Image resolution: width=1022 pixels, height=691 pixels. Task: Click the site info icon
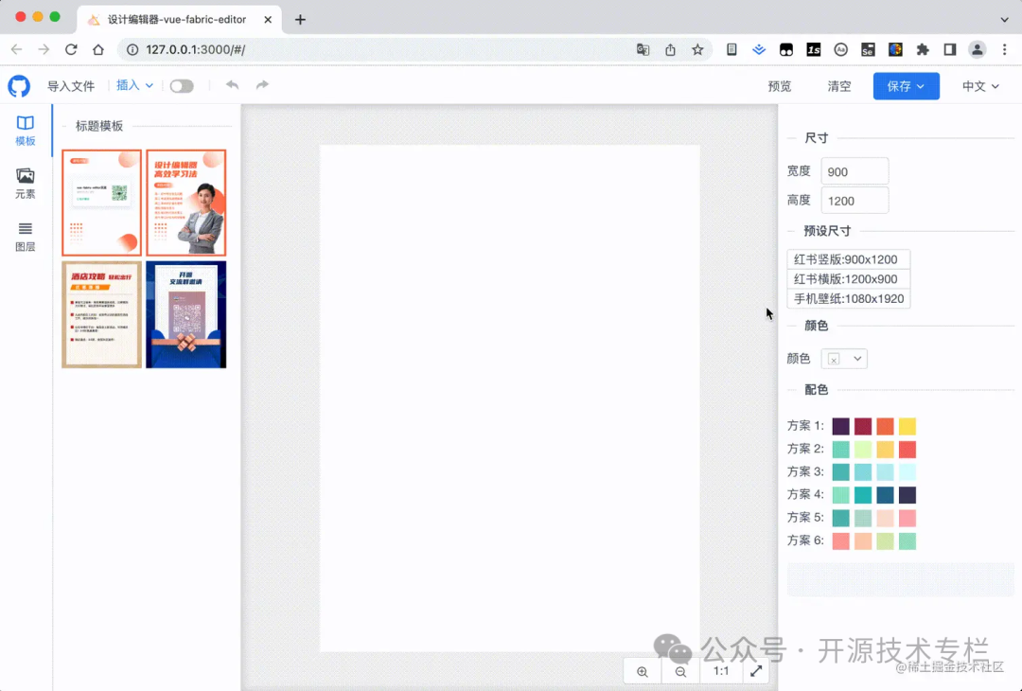132,49
